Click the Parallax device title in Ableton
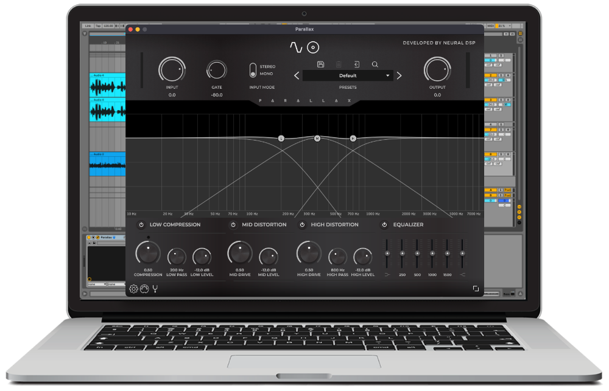 click(107, 237)
